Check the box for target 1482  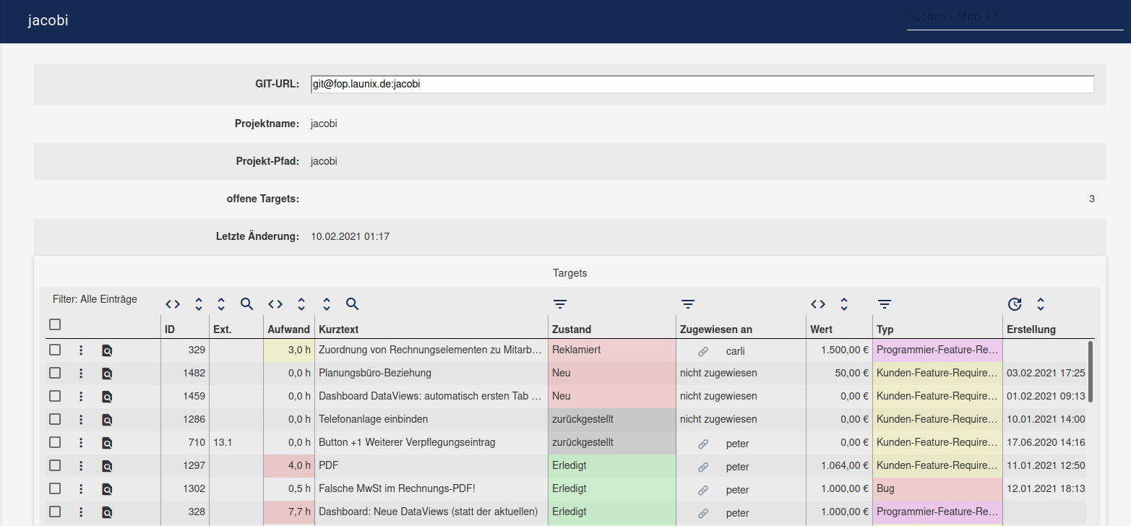(x=55, y=373)
